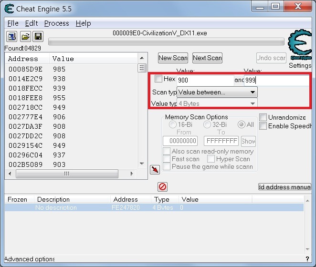The height and width of the screenshot is (267, 316).
Task: Click the scan progress bar
Action: pyautogui.click(x=166, y=41)
